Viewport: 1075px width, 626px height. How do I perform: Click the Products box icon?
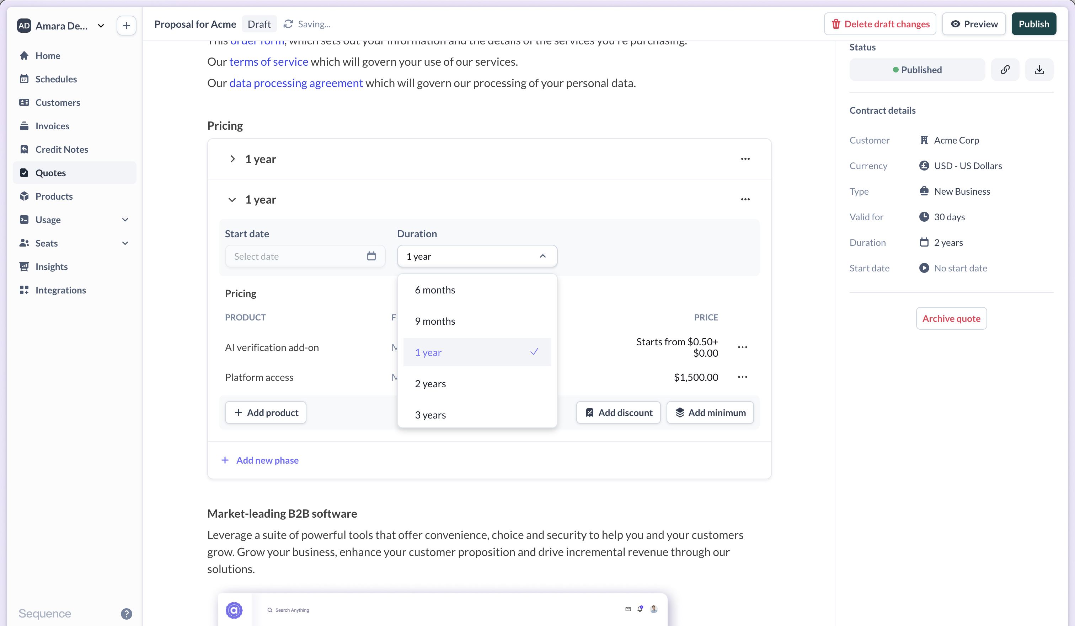tap(24, 196)
